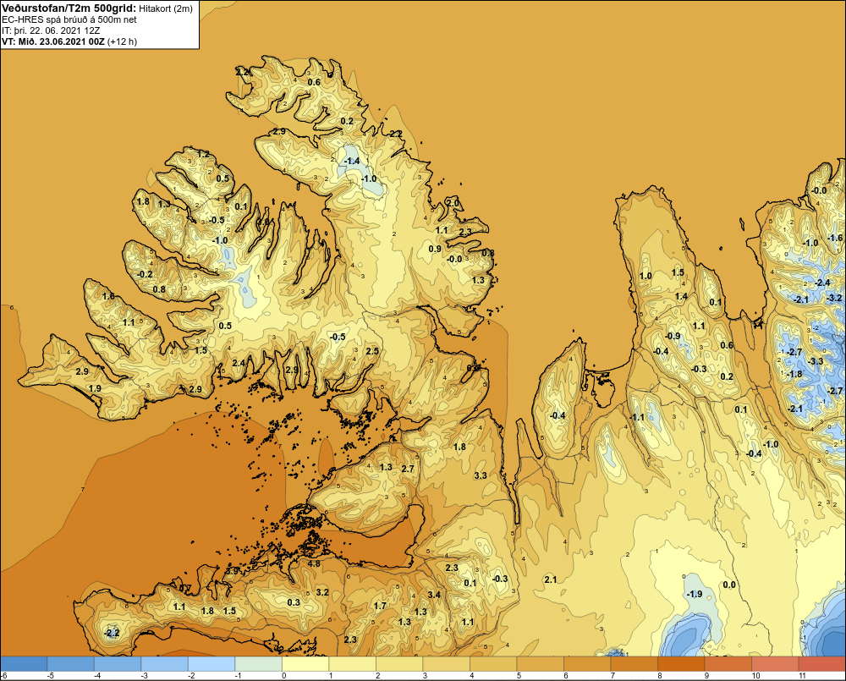Screen dimensions: 846x681
Task: Click the '5' legend scale label
Action: [x=519, y=676]
